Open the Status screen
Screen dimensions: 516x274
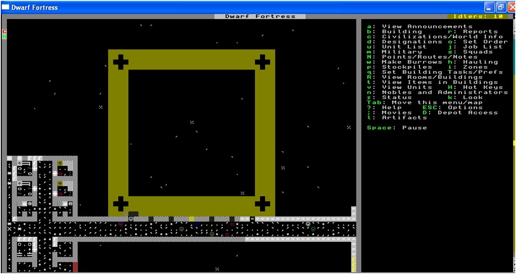(389, 98)
